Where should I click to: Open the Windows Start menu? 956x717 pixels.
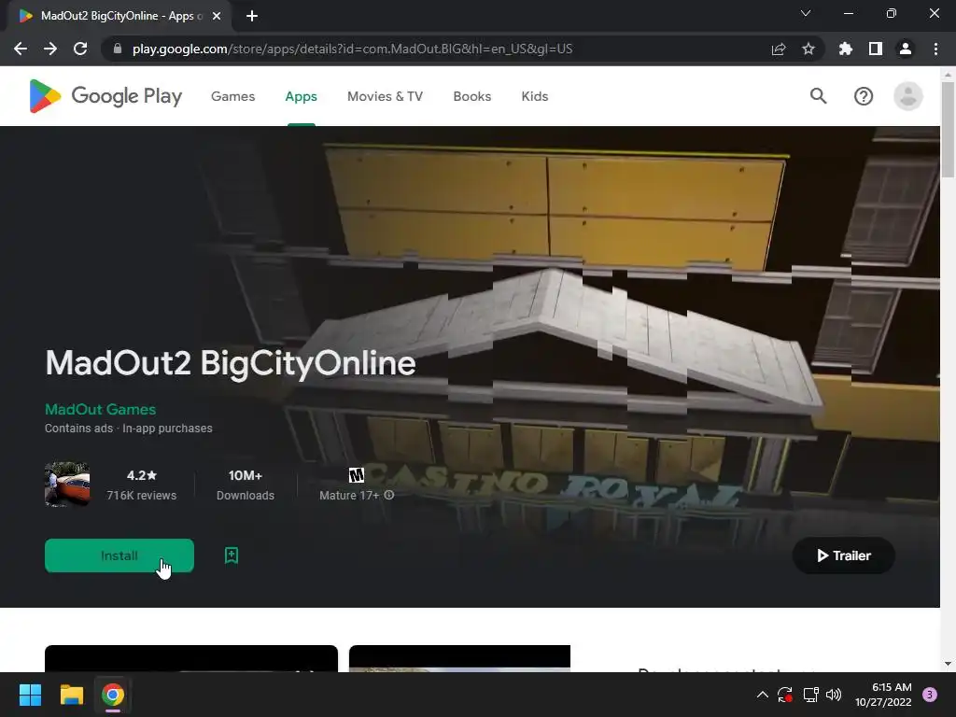pyautogui.click(x=30, y=695)
